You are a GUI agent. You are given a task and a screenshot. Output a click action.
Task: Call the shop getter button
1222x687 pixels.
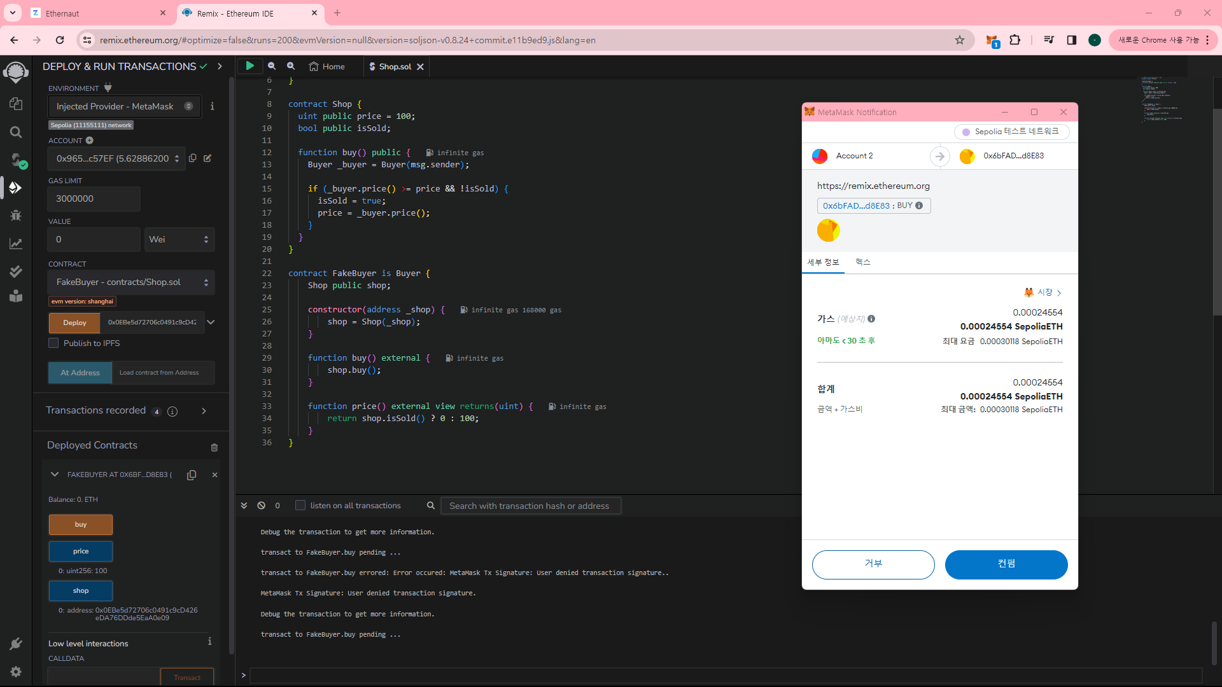(81, 591)
